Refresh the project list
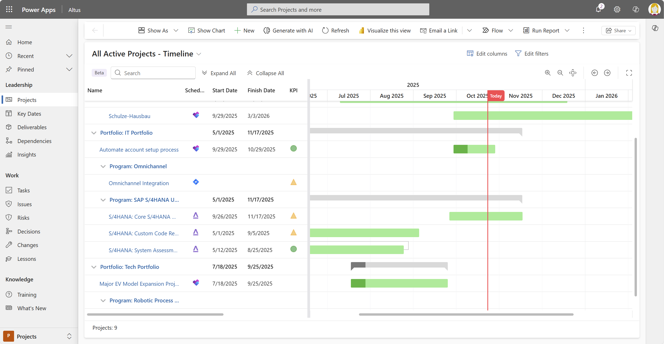Image resolution: width=664 pixels, height=344 pixels. point(335,30)
